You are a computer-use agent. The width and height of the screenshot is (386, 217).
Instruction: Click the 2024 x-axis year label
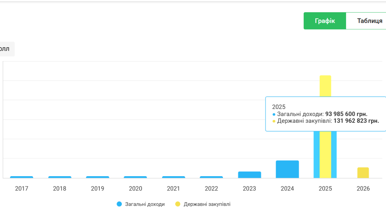click(287, 189)
